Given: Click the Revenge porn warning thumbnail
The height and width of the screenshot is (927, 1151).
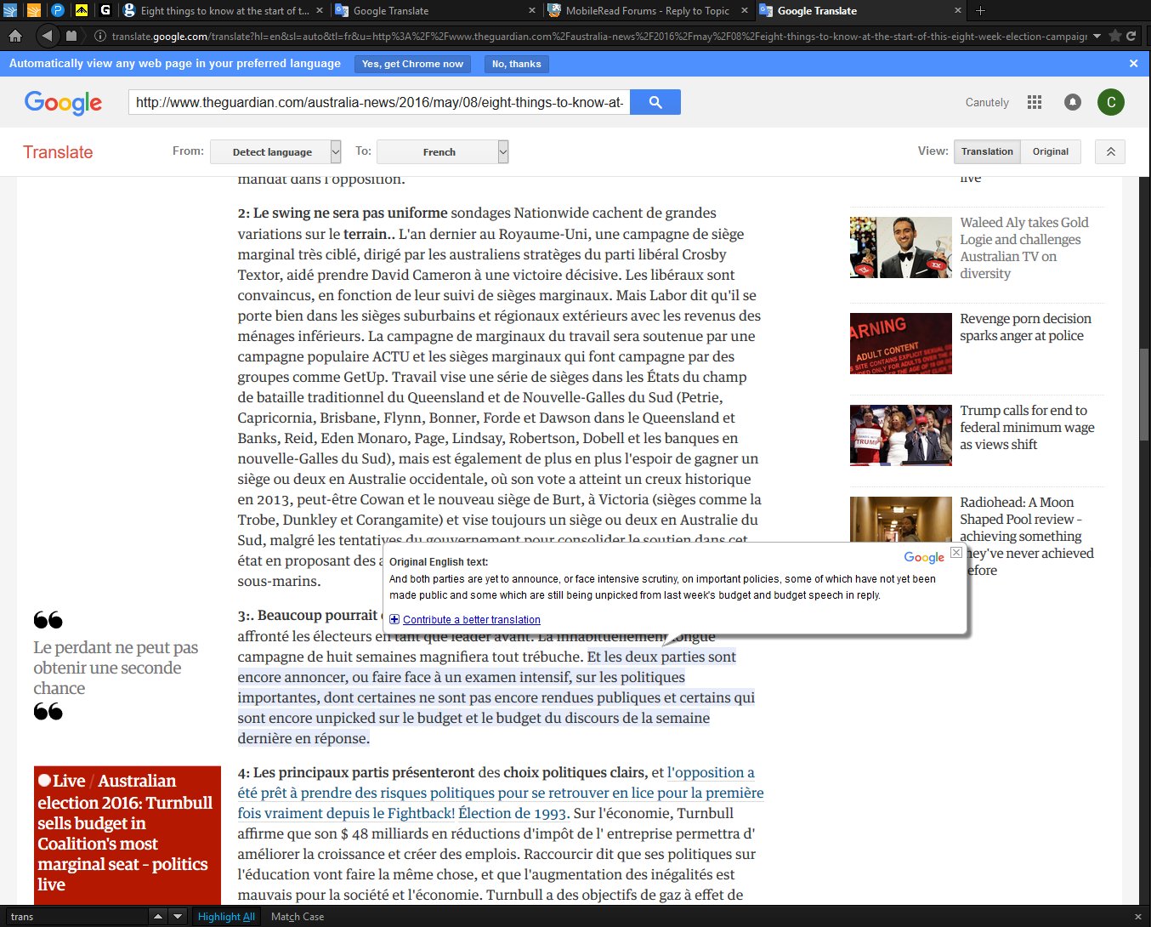Looking at the screenshot, I should [901, 344].
